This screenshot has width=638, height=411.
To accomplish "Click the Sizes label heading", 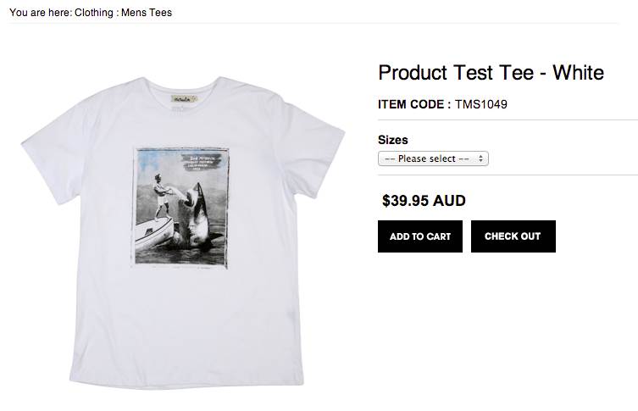I will [392, 140].
